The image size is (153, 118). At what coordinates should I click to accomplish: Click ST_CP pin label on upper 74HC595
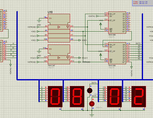pos(112,20)
